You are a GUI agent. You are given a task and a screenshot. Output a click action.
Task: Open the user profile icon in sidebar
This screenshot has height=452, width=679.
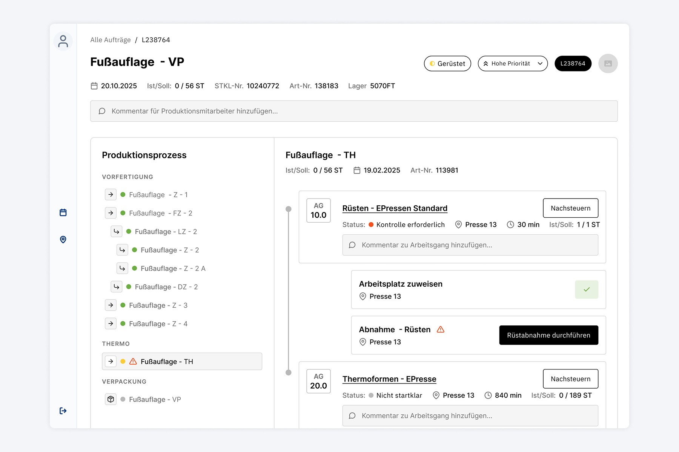click(63, 41)
